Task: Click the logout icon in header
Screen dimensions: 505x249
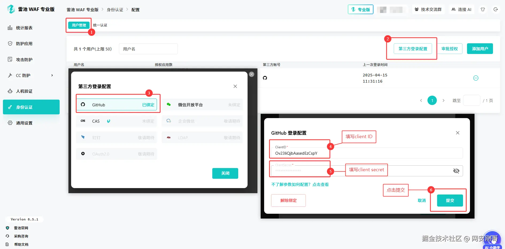Action: point(496,9)
